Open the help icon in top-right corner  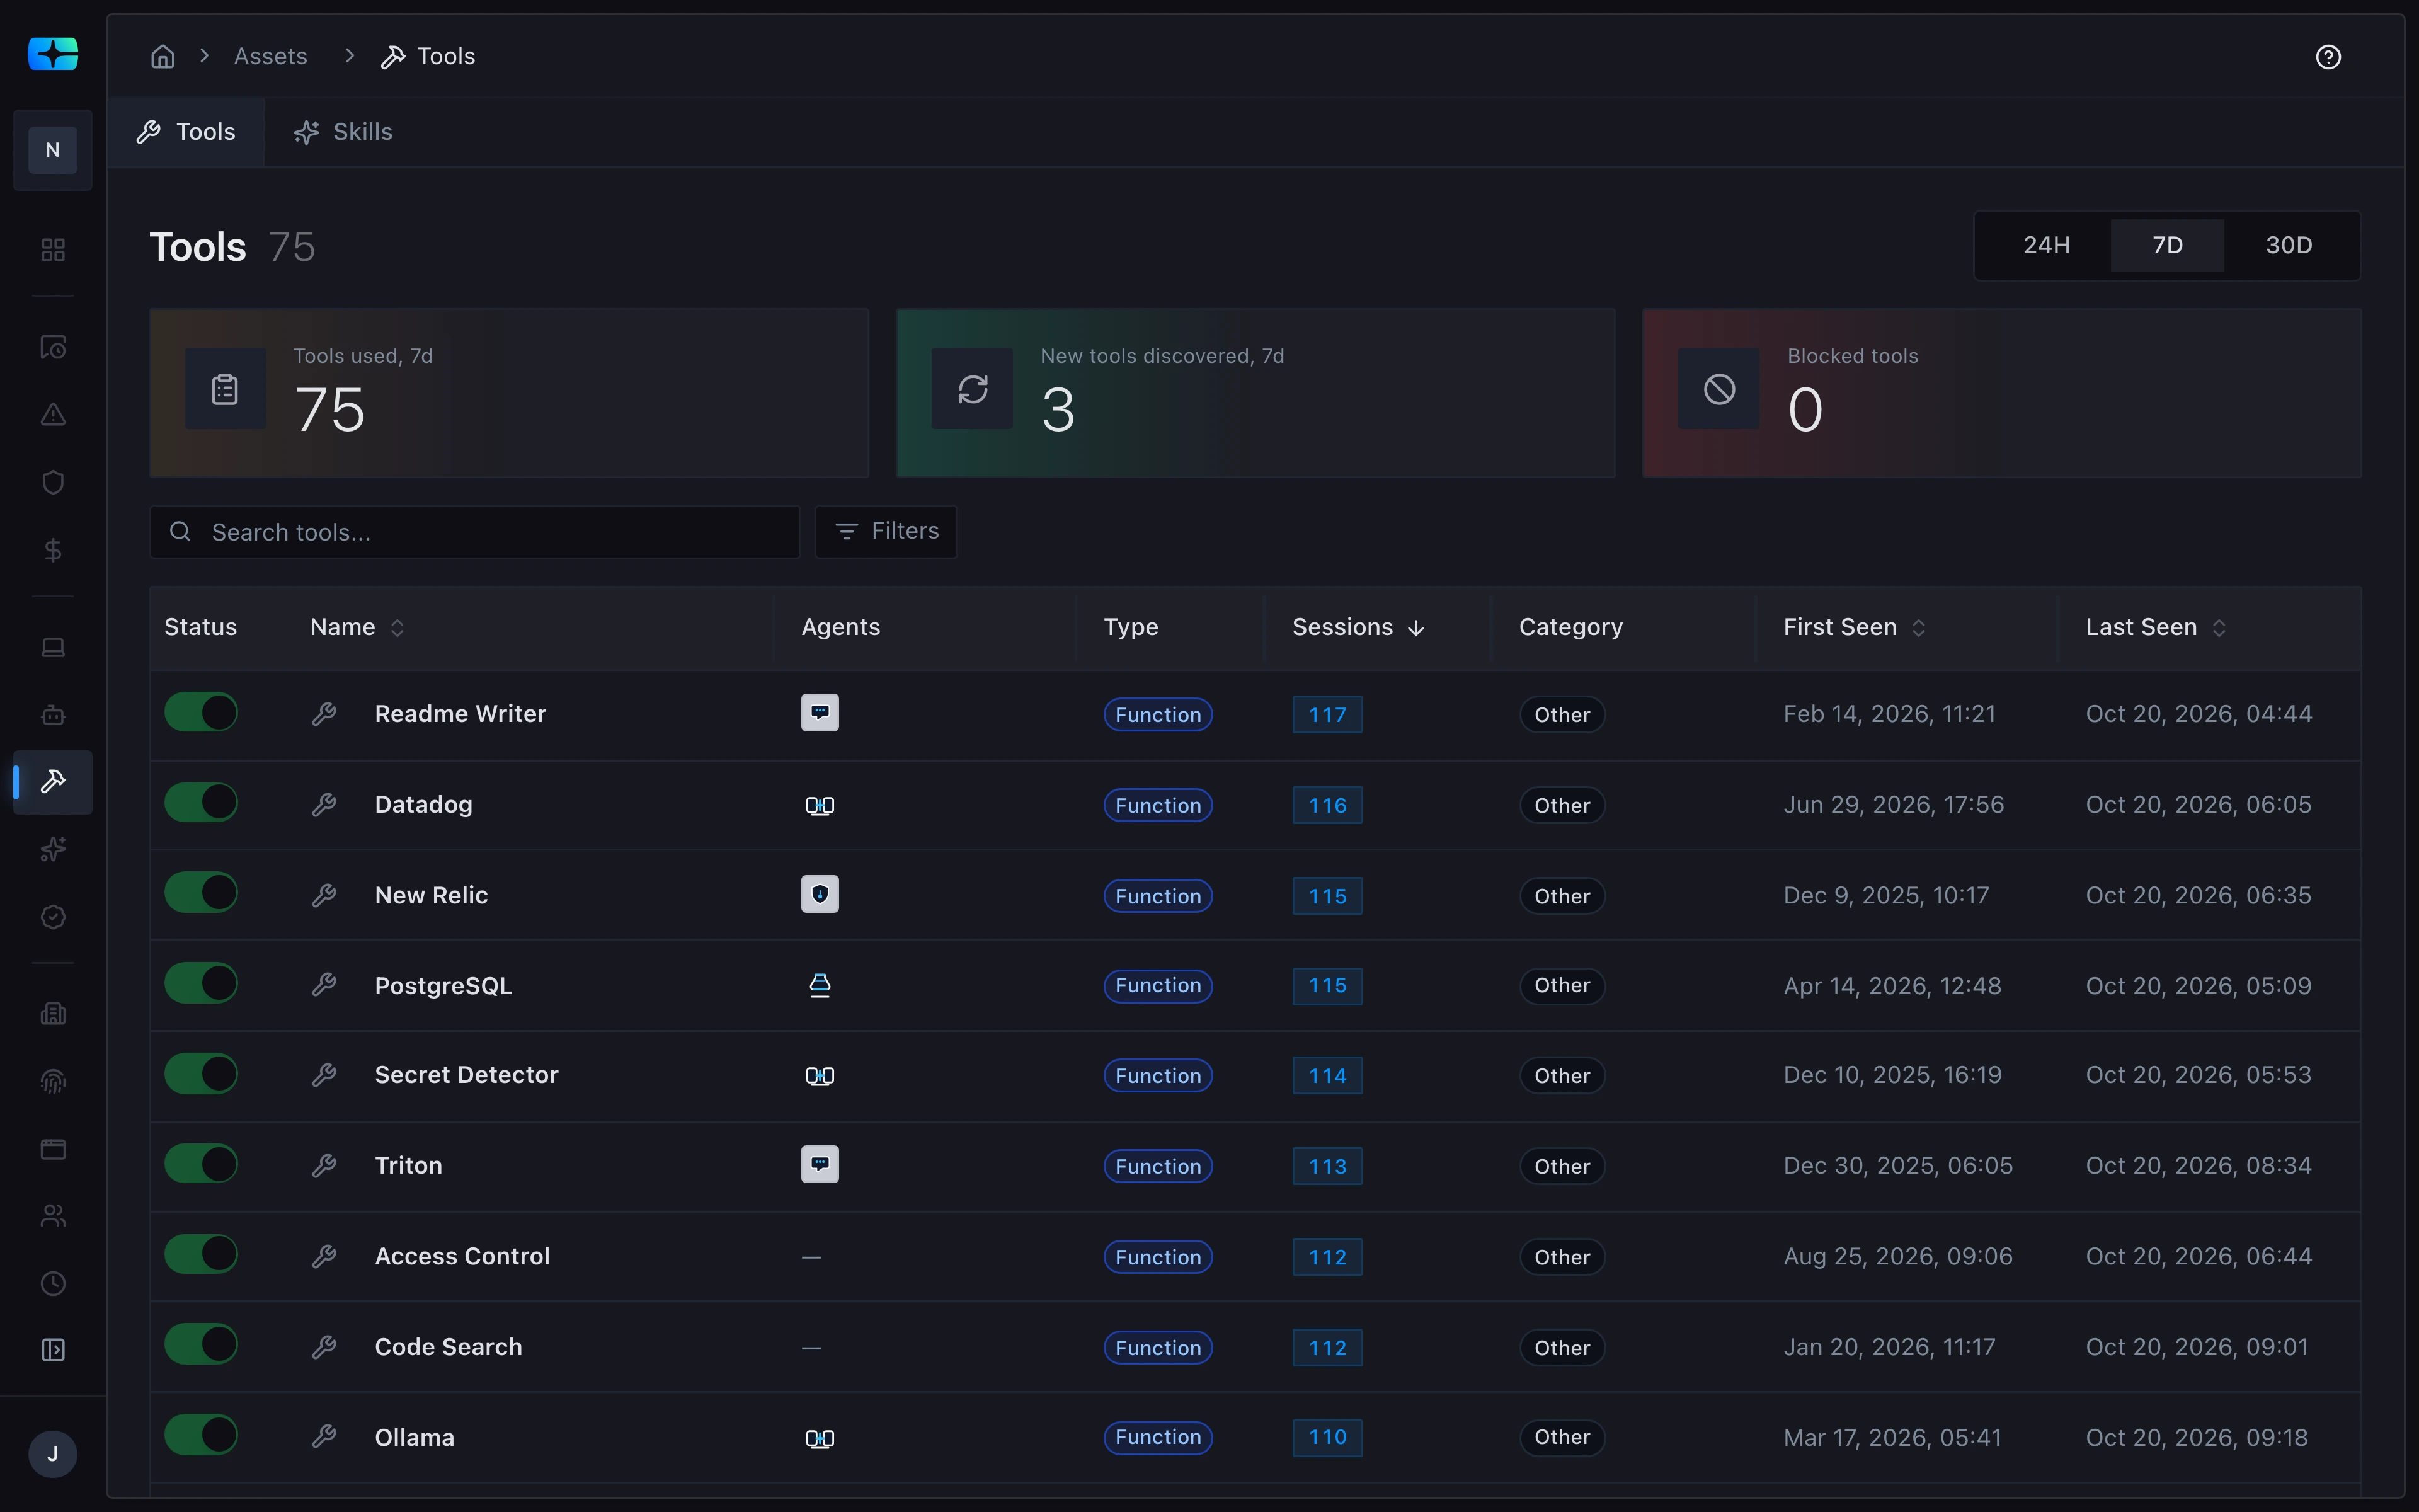coord(2328,57)
